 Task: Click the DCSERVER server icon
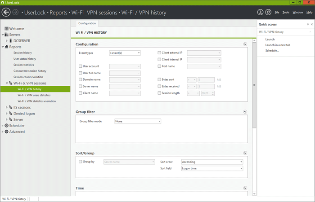pos(11,41)
